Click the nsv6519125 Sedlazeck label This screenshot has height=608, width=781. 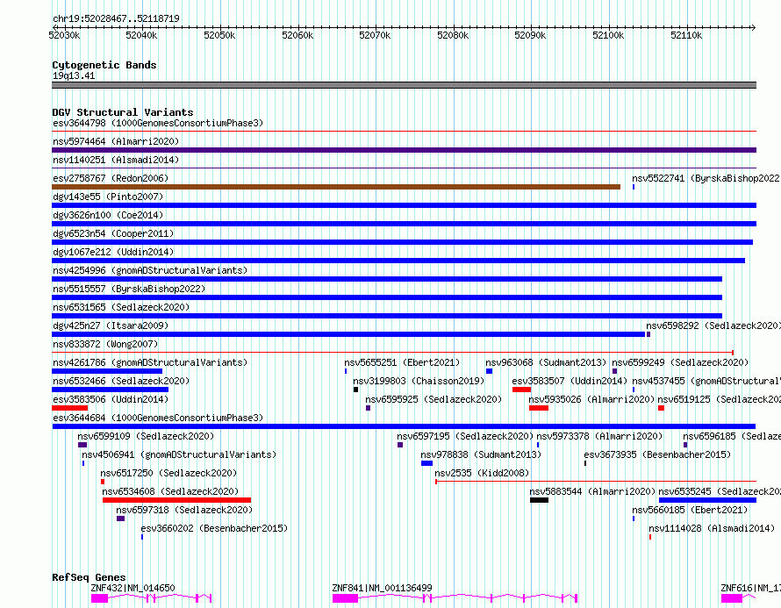tap(719, 399)
